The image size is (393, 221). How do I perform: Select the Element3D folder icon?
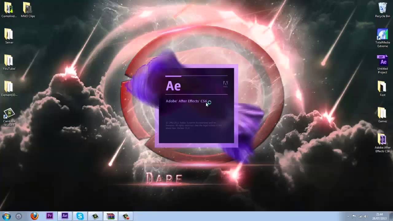[9, 89]
